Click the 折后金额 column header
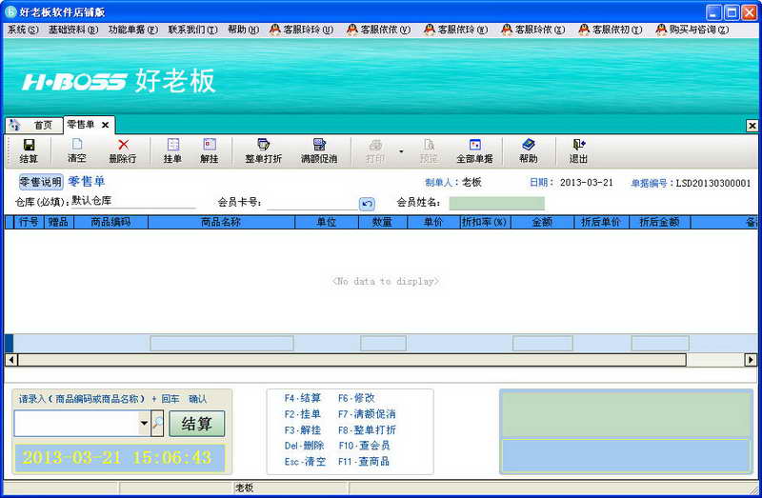This screenshot has width=762, height=498. pos(659,222)
